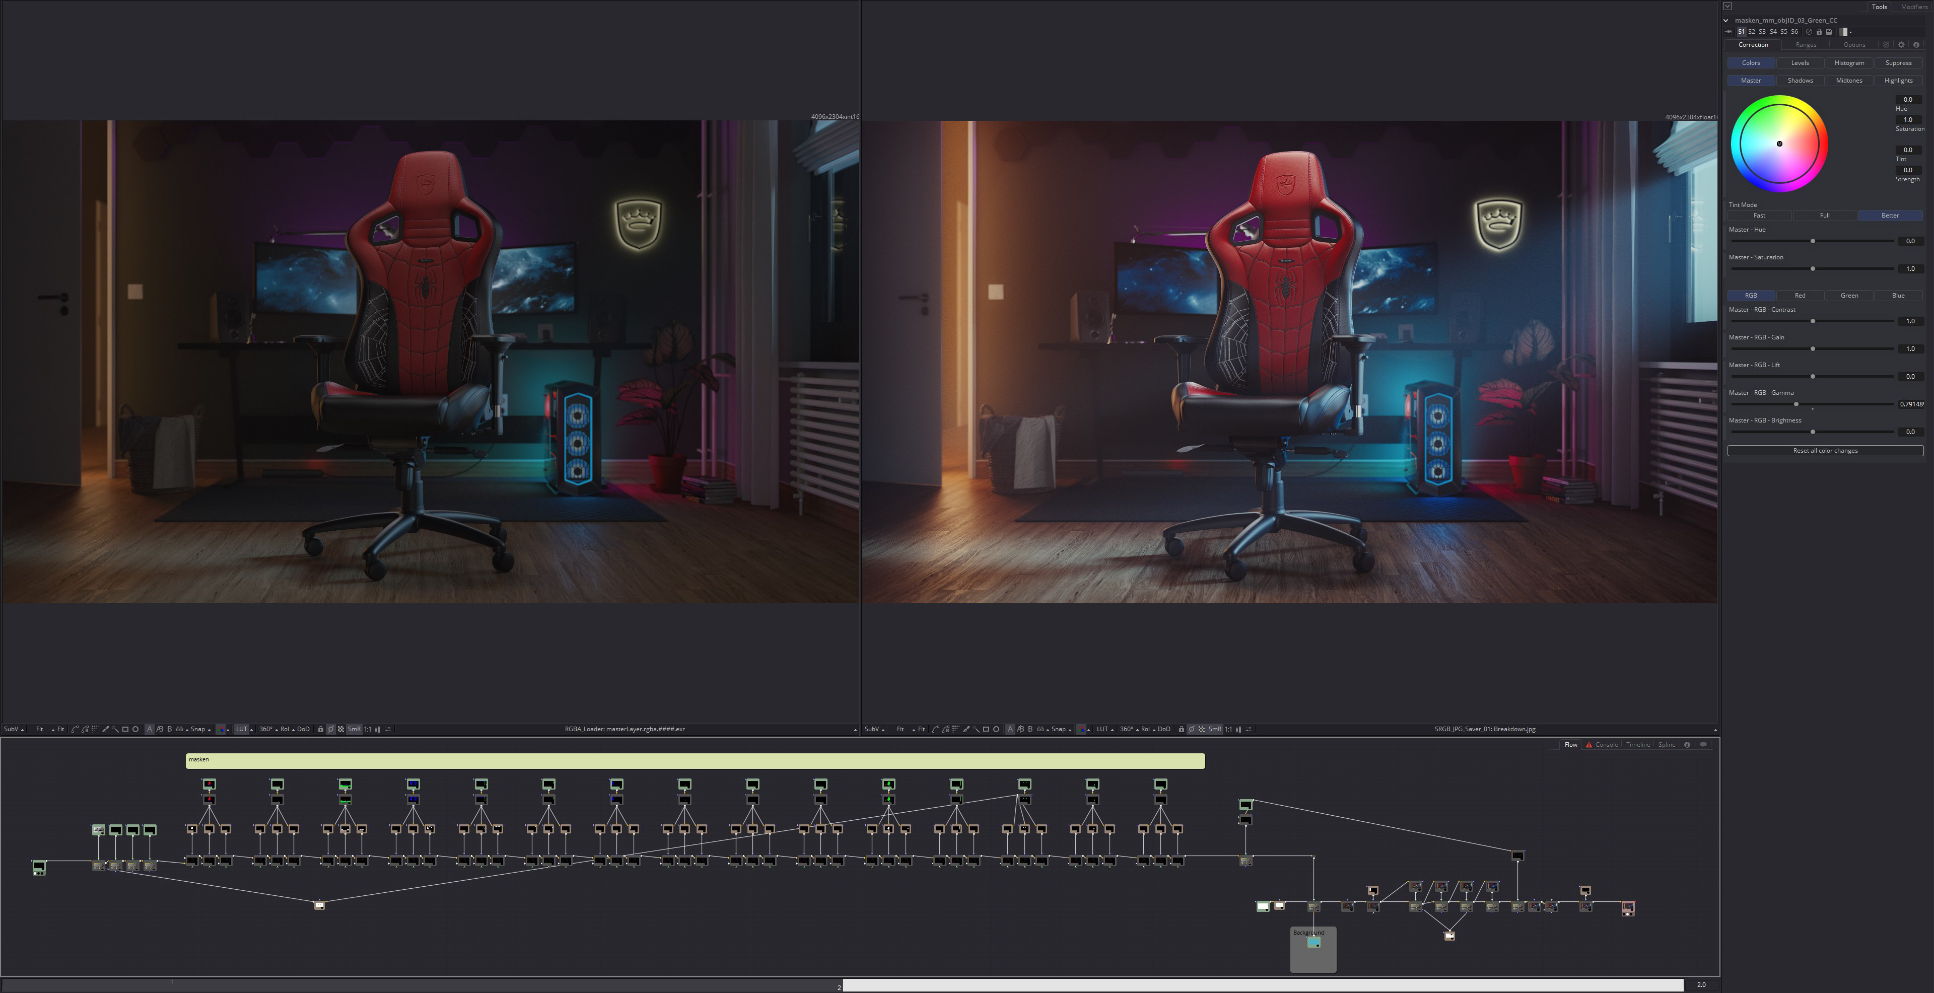Click the chat bubble comments icon in flow
Screen dimensions: 1934x993
(1703, 745)
